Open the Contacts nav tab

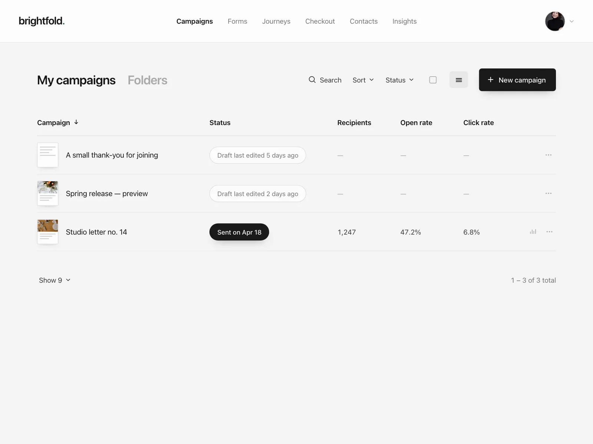pyautogui.click(x=364, y=21)
